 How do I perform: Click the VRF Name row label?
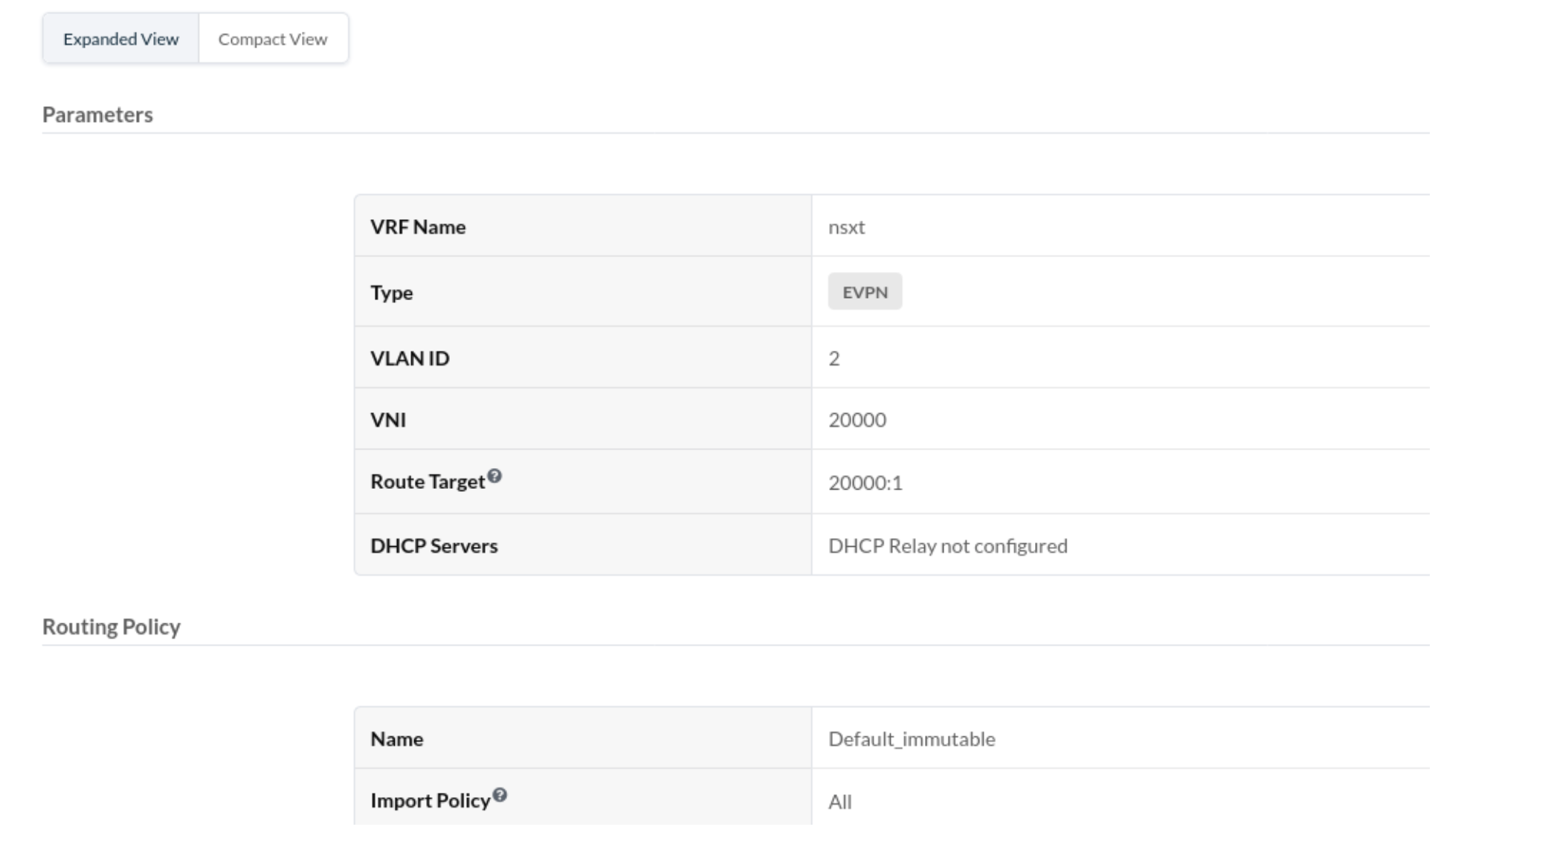tap(418, 227)
